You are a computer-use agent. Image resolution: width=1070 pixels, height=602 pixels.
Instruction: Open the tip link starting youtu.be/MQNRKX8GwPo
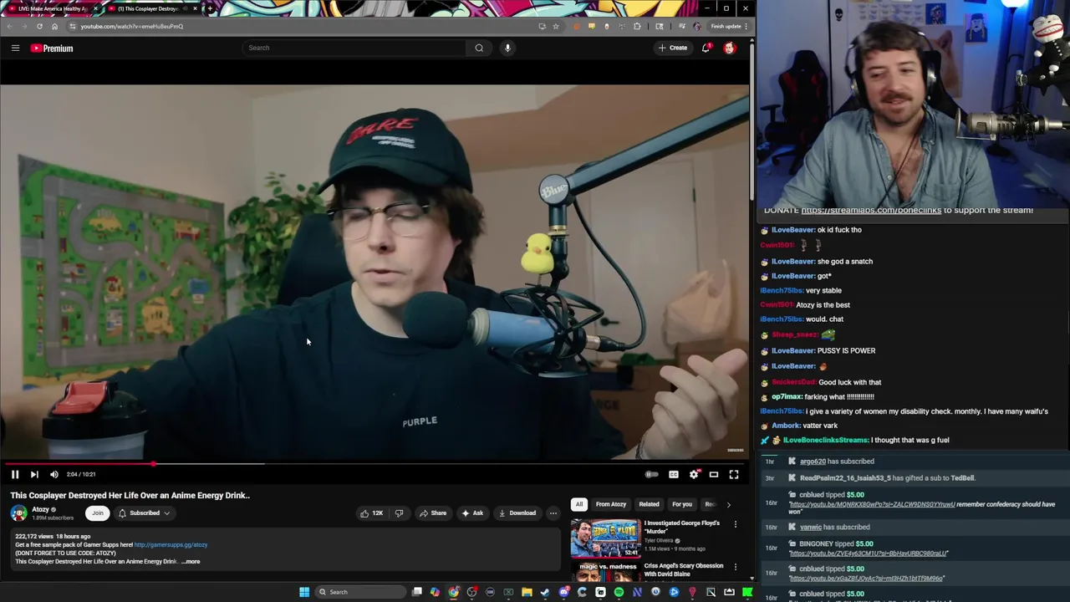click(x=871, y=504)
